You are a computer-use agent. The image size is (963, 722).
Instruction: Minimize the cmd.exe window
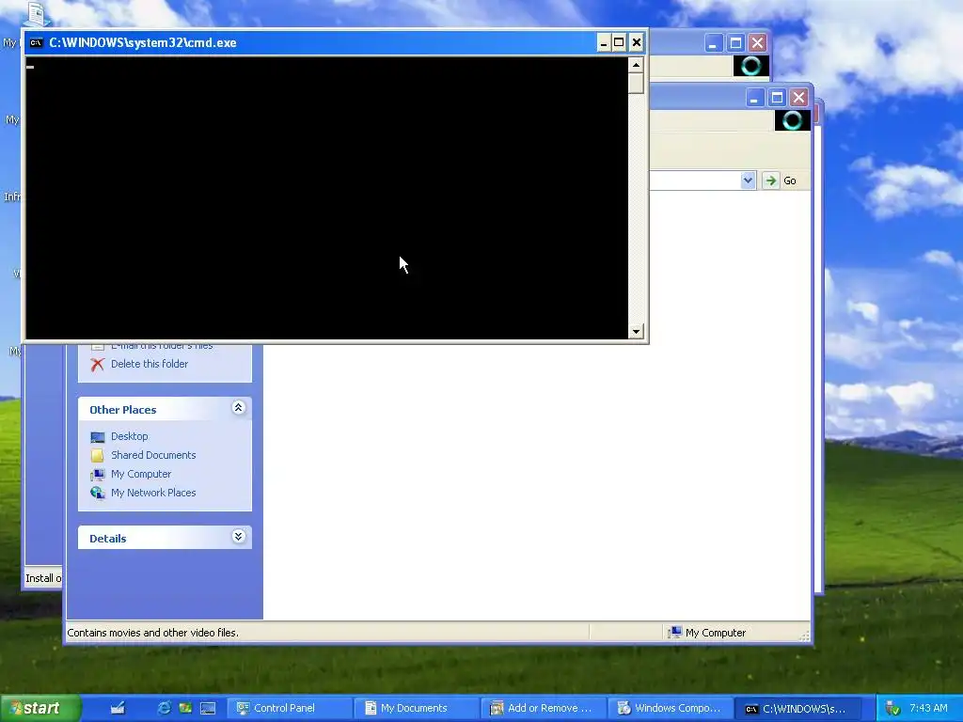603,42
